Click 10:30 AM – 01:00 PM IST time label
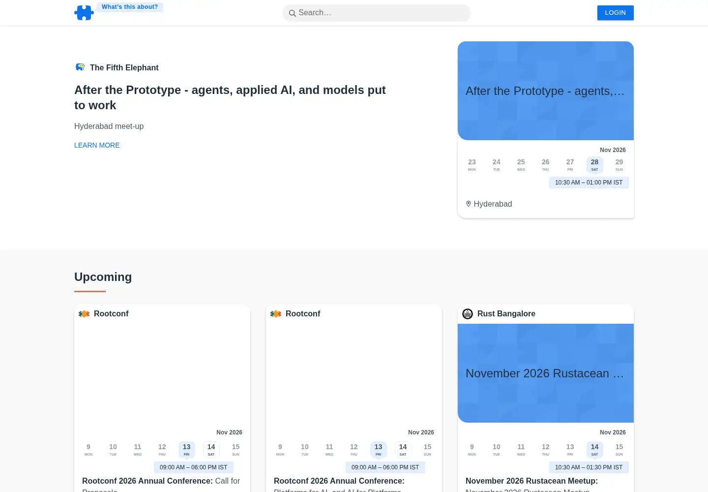This screenshot has width=708, height=492. tap(589, 183)
